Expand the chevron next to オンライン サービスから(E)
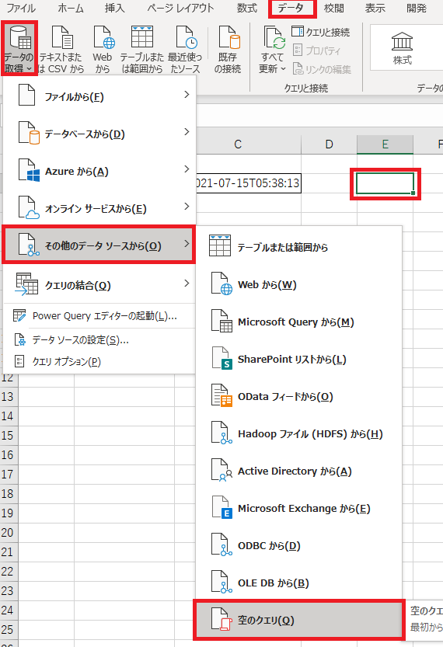443x647 pixels. pos(187,206)
